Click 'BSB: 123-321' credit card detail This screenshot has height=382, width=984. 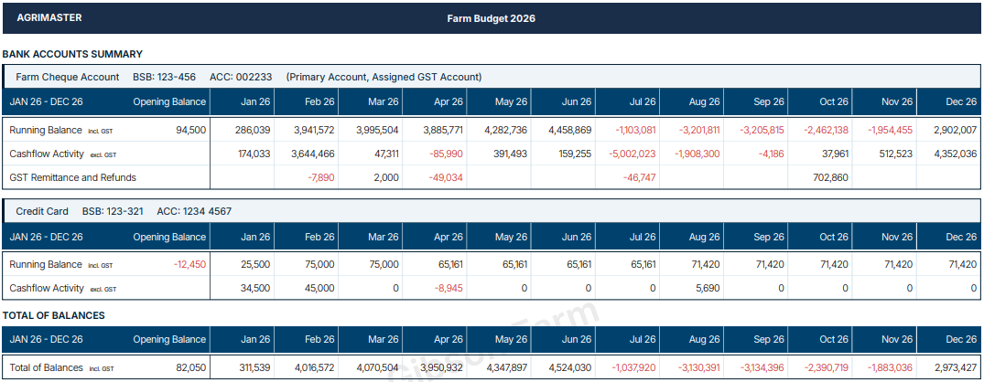(113, 211)
